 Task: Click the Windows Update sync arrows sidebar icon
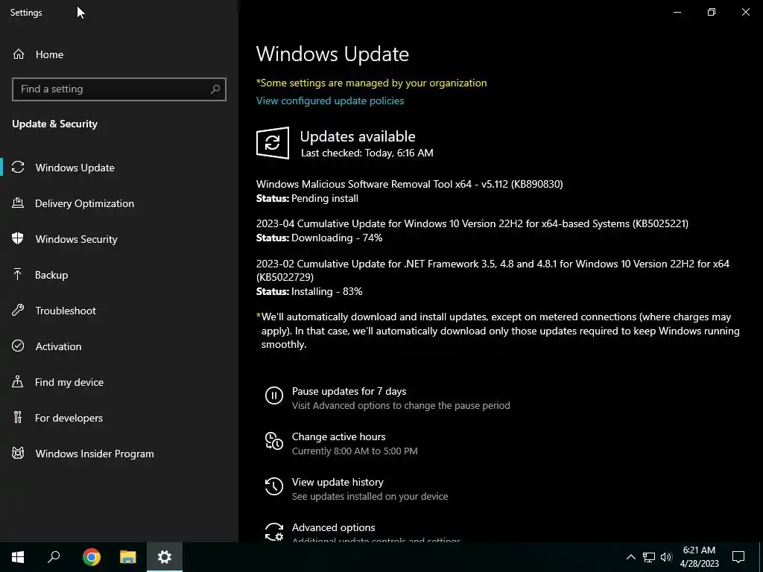pyautogui.click(x=18, y=168)
